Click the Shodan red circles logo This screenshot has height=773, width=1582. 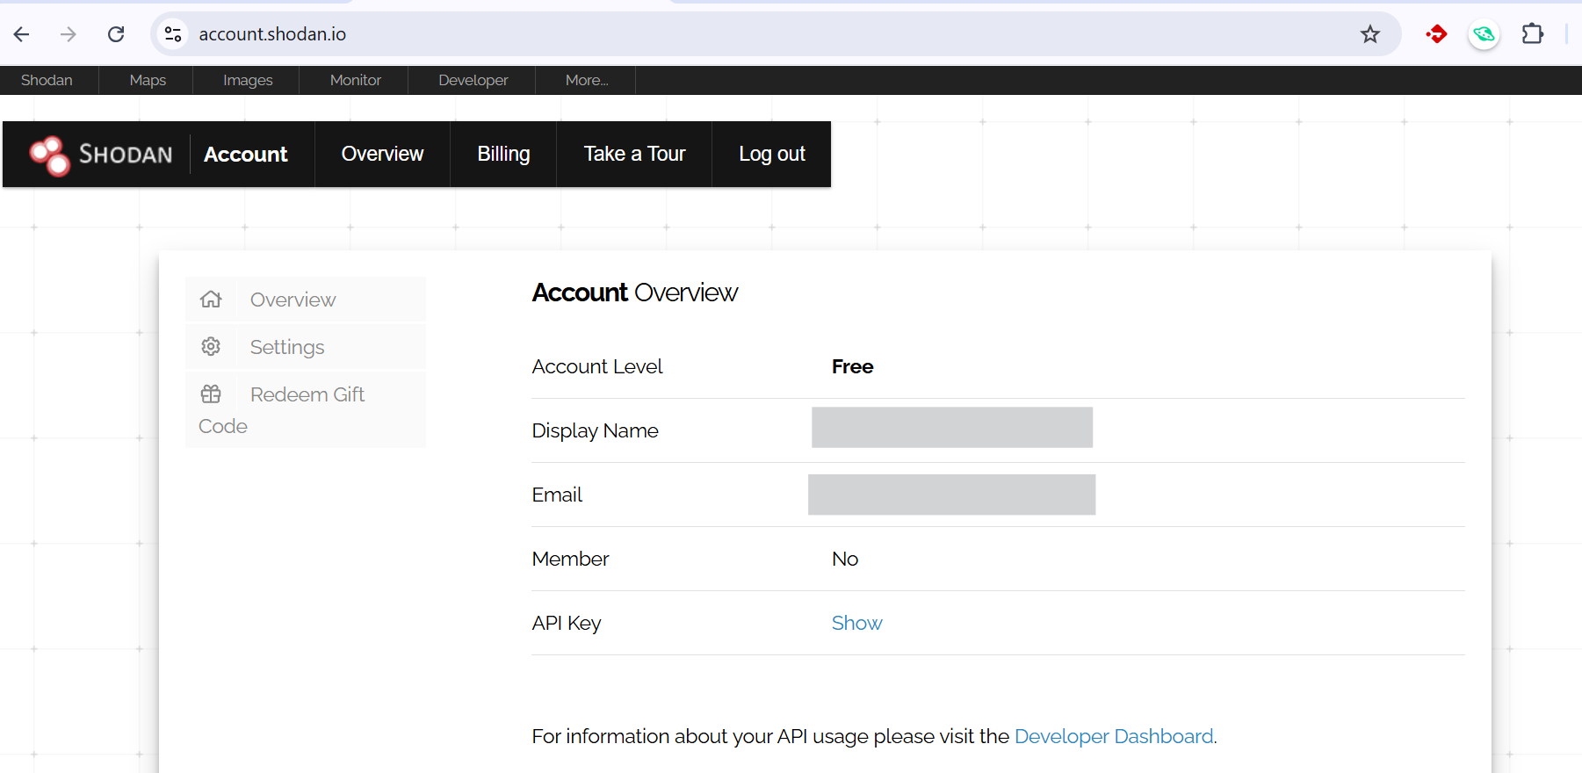(50, 155)
